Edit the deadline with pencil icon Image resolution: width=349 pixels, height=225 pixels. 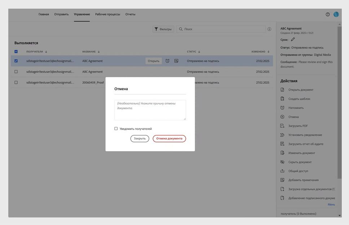(x=293, y=40)
